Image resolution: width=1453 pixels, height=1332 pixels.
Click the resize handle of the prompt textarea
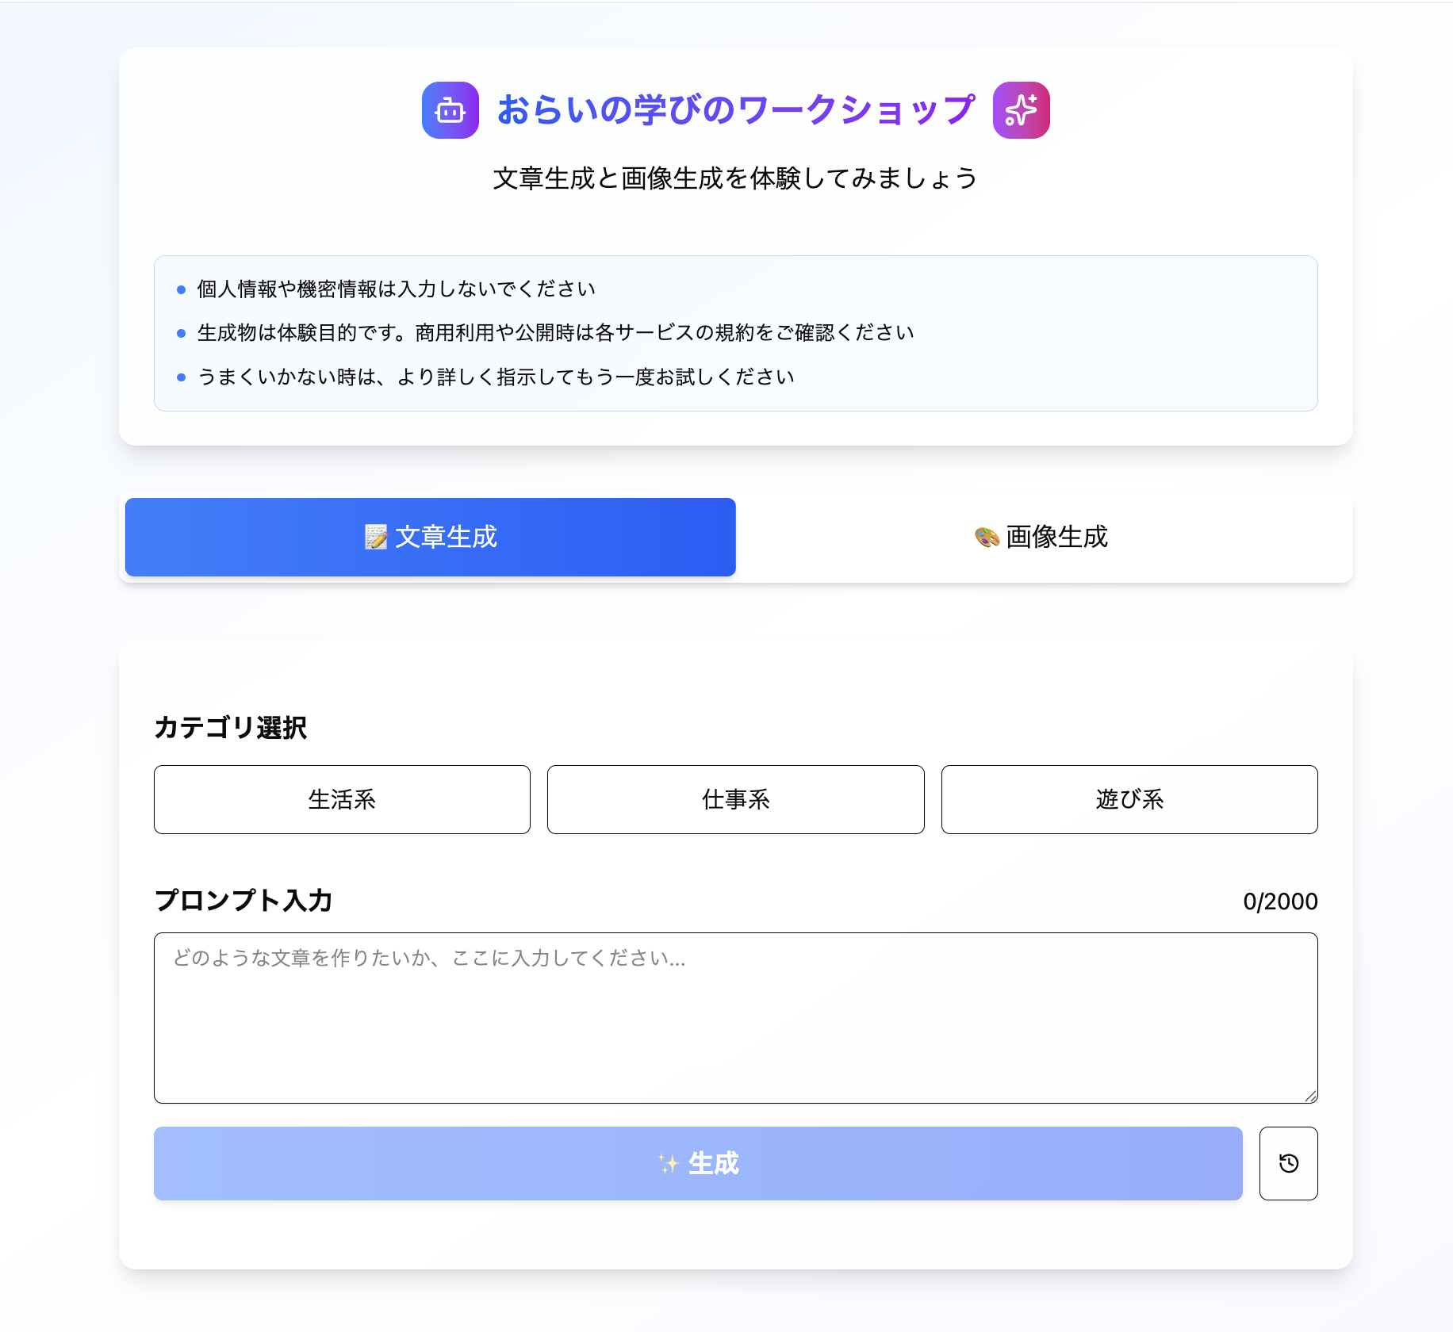click(x=1311, y=1097)
